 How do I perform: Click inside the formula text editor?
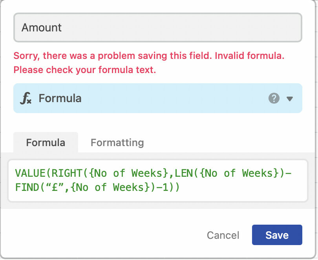pos(158,181)
